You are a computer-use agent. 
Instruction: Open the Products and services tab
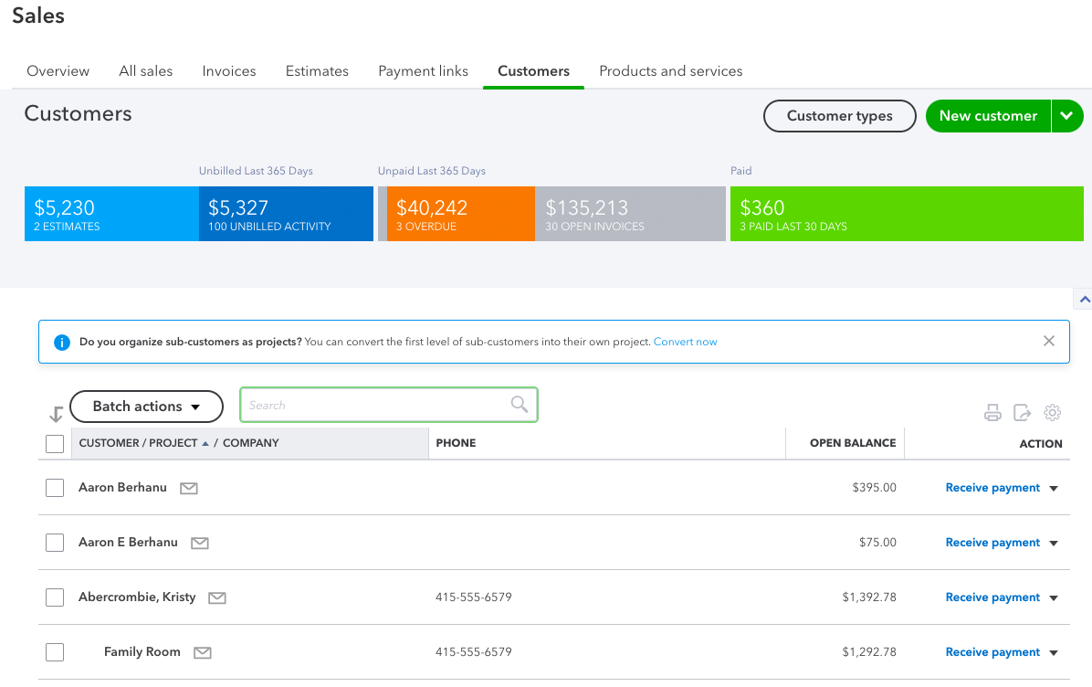[671, 71]
